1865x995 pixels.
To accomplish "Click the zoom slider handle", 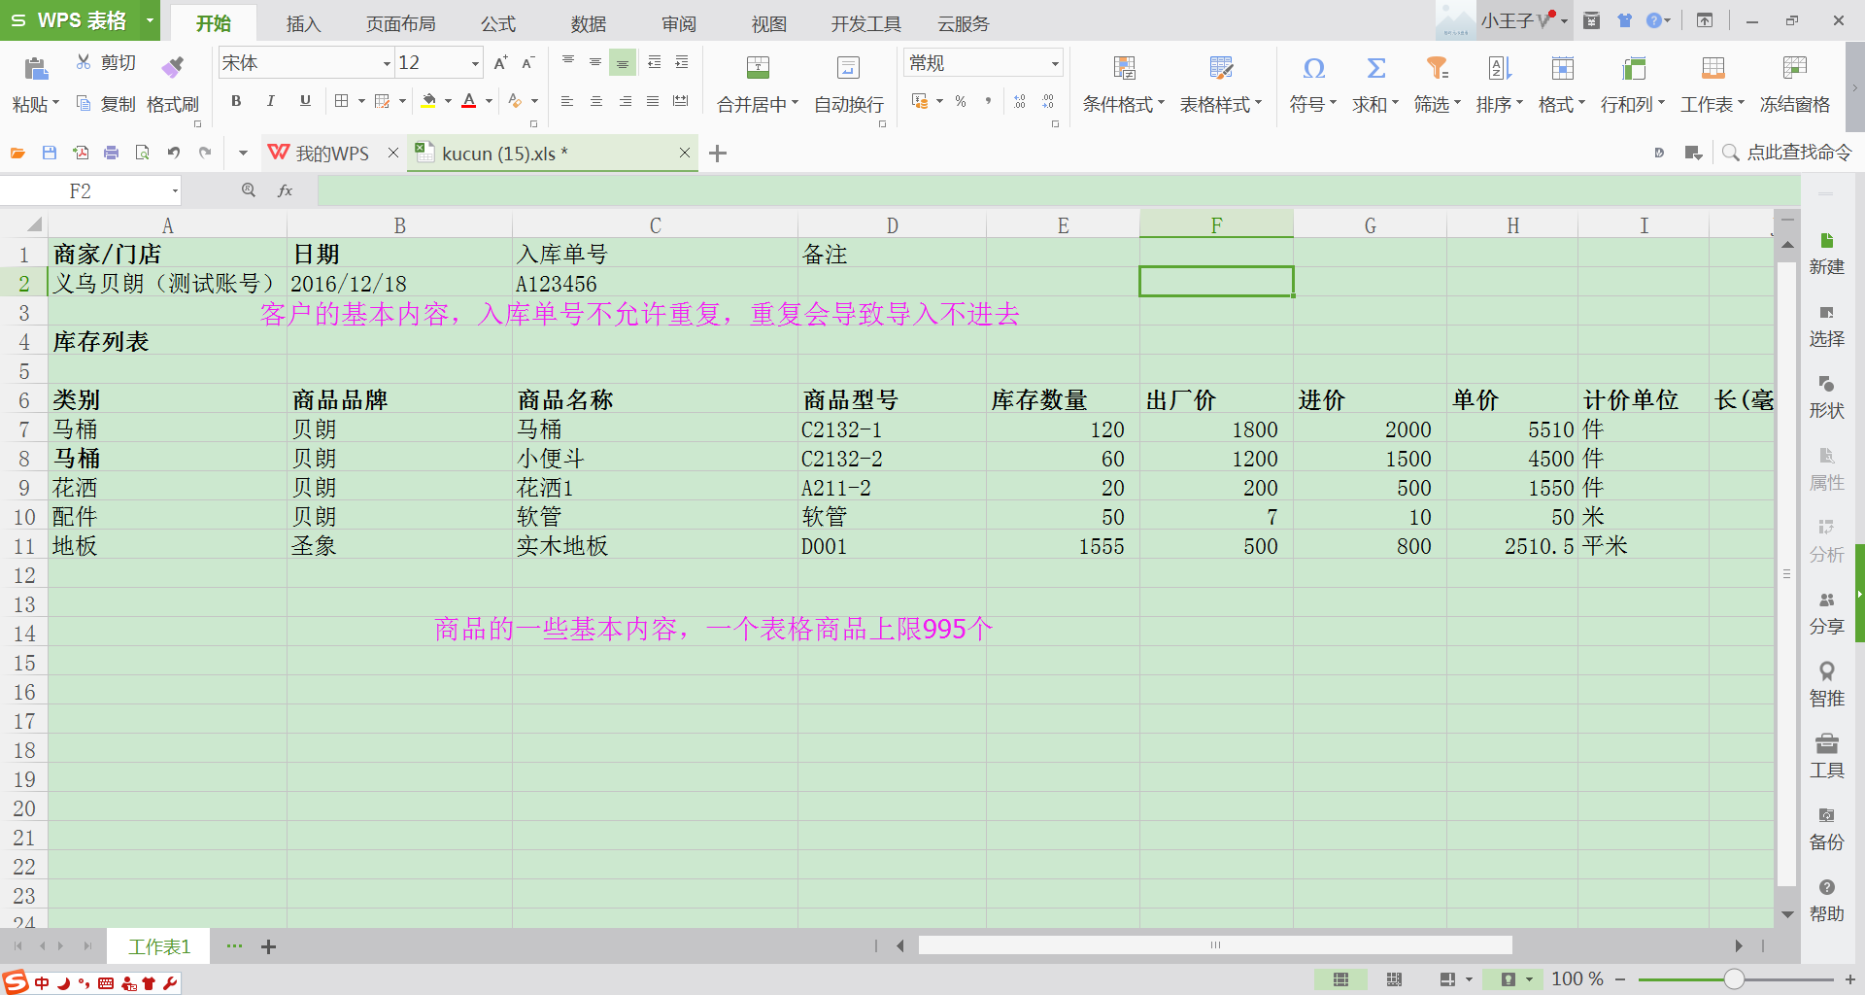I will (1734, 978).
